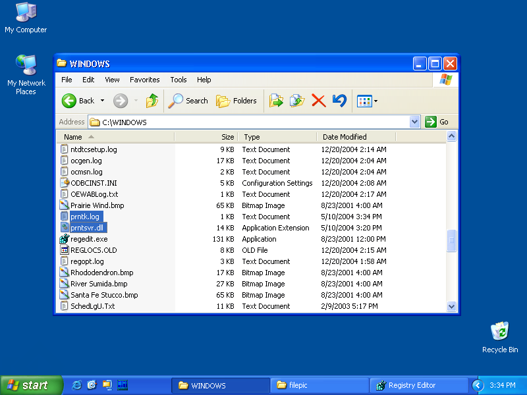Select the file OEWABLog.txt
Image resolution: width=527 pixels, height=395 pixels.
point(94,194)
